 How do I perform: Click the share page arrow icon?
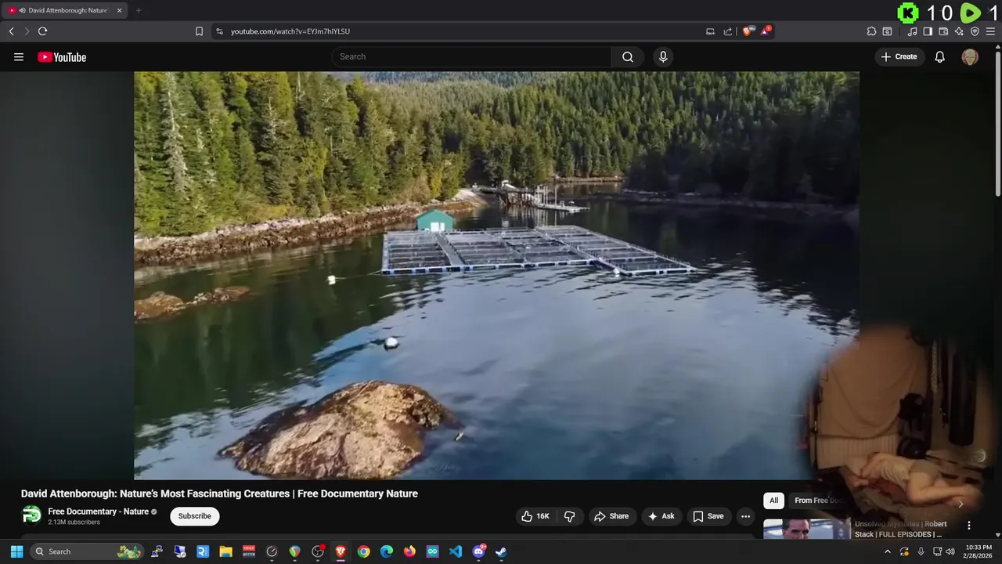(x=728, y=31)
